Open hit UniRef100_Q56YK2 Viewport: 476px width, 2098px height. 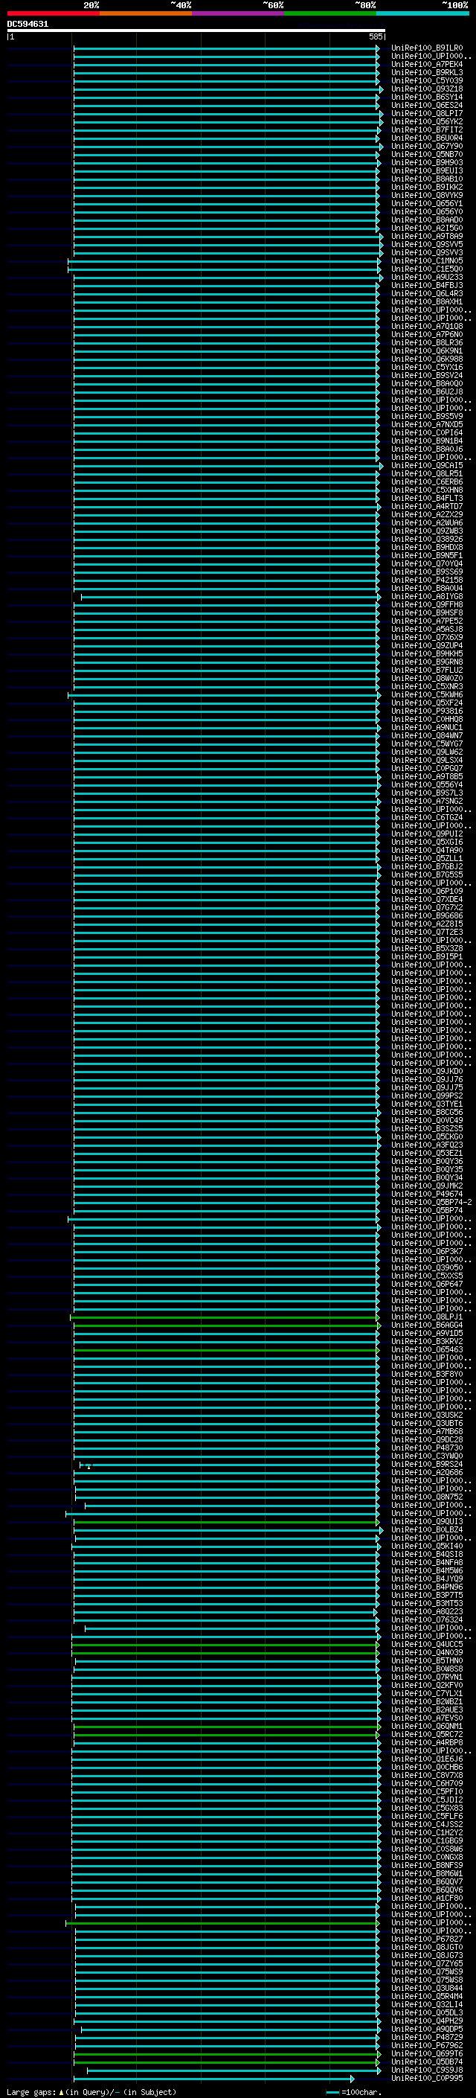click(426, 121)
